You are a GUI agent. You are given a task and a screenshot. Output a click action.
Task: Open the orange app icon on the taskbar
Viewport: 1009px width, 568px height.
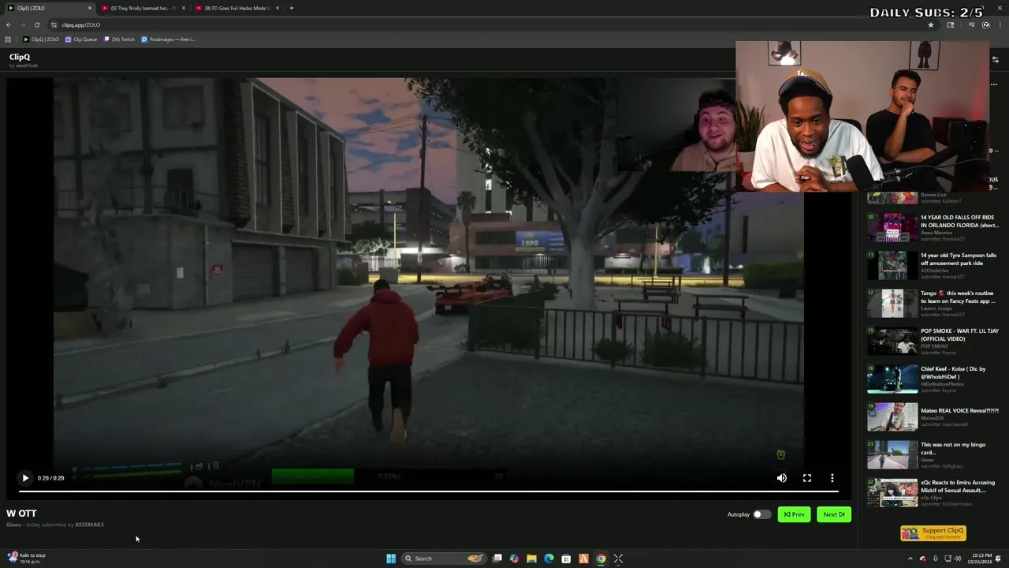pyautogui.click(x=583, y=559)
